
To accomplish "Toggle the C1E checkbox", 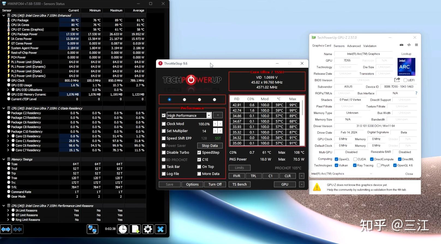I will coord(199,160).
